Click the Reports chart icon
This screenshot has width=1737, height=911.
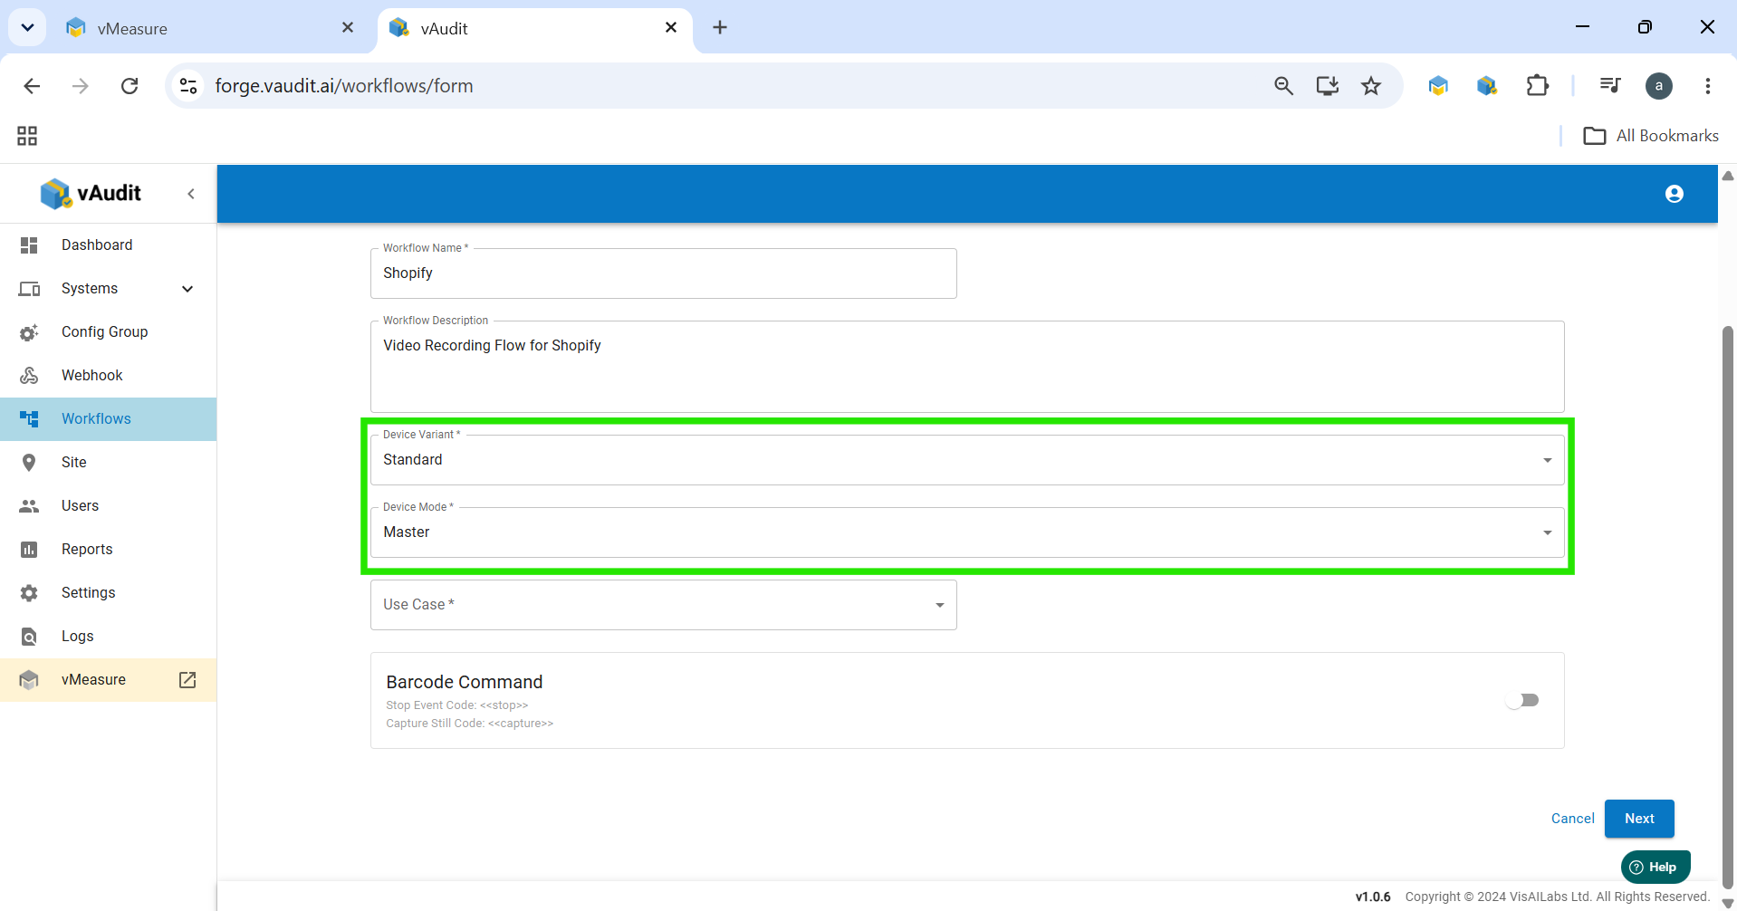coord(29,550)
